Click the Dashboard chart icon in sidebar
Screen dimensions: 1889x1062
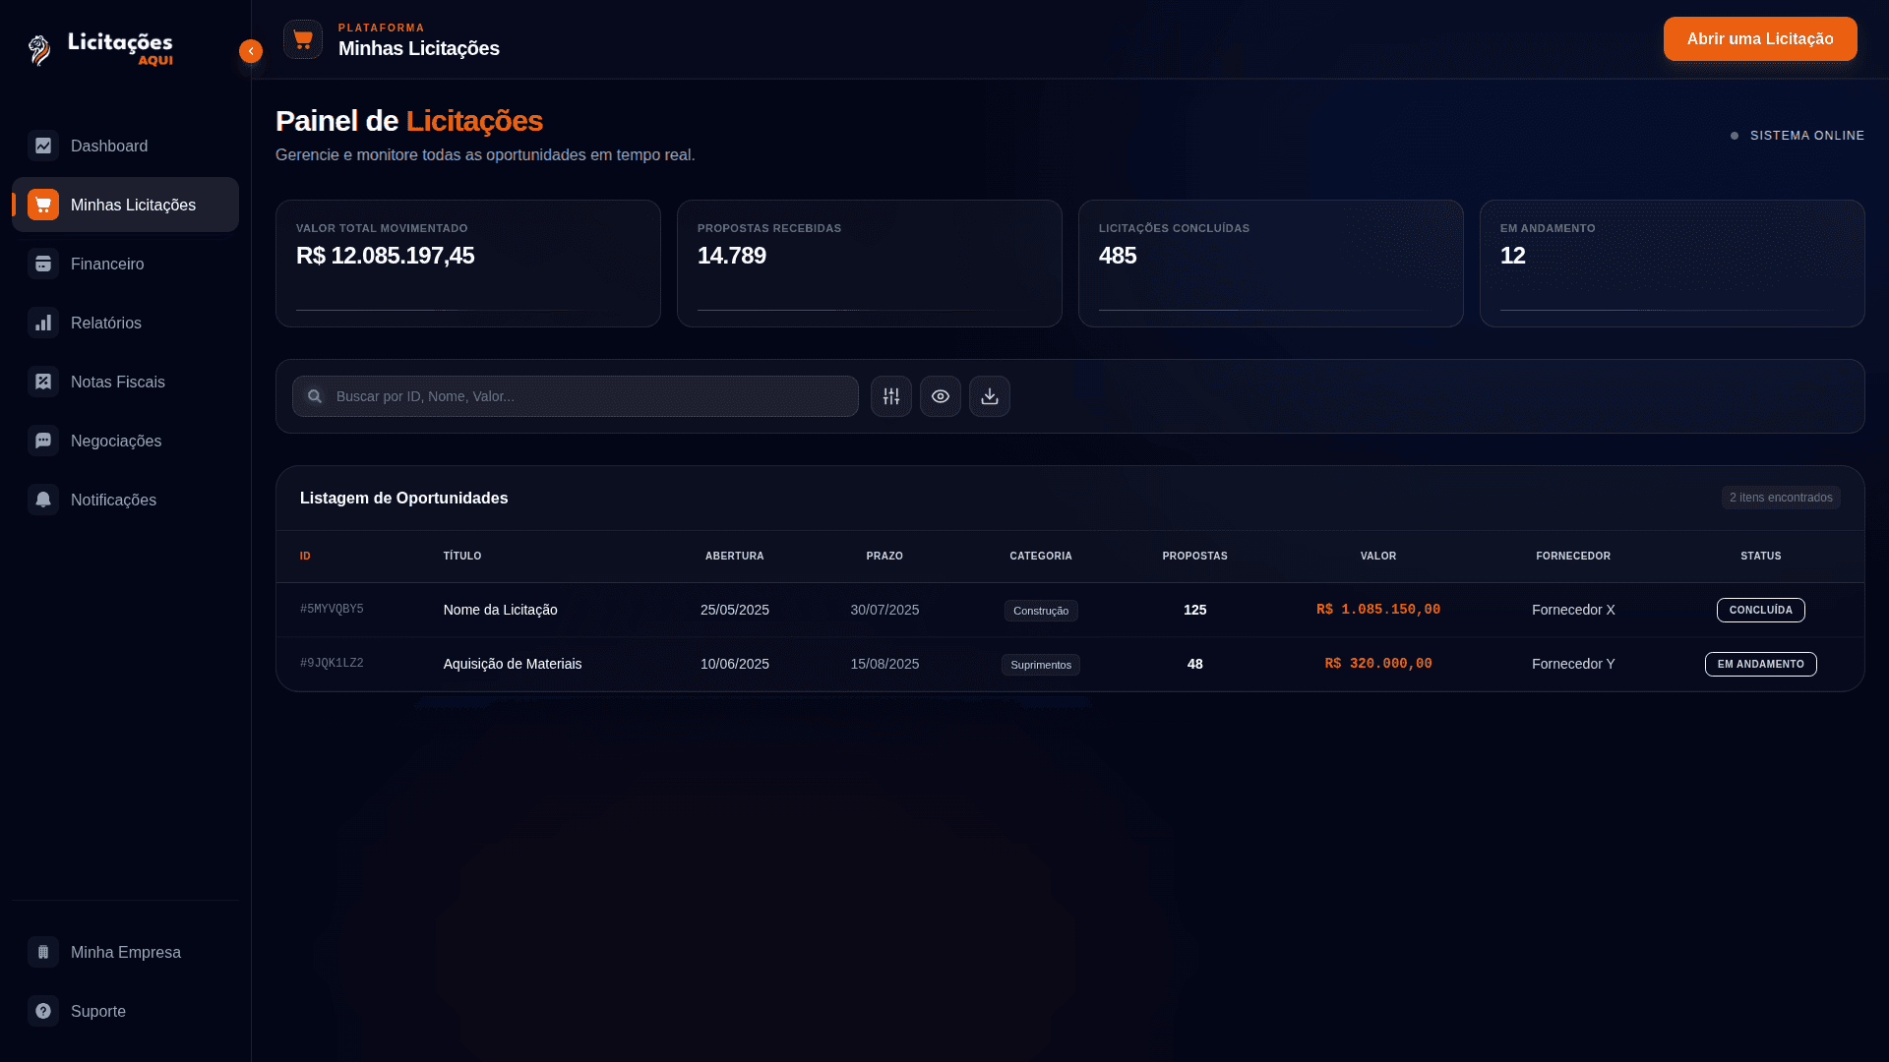(x=43, y=146)
